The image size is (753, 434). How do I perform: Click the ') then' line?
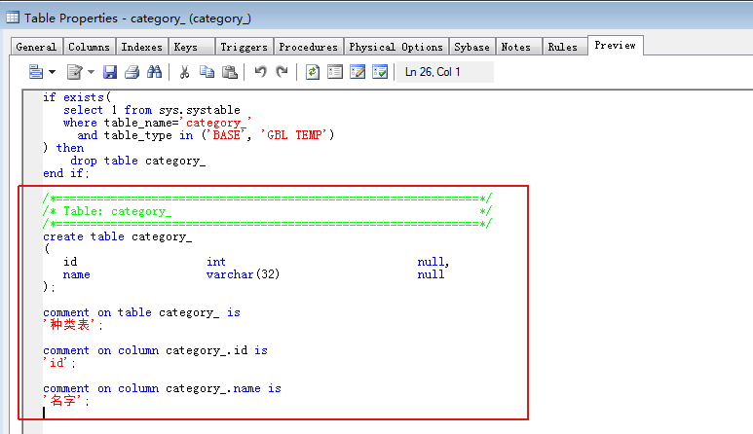(63, 148)
